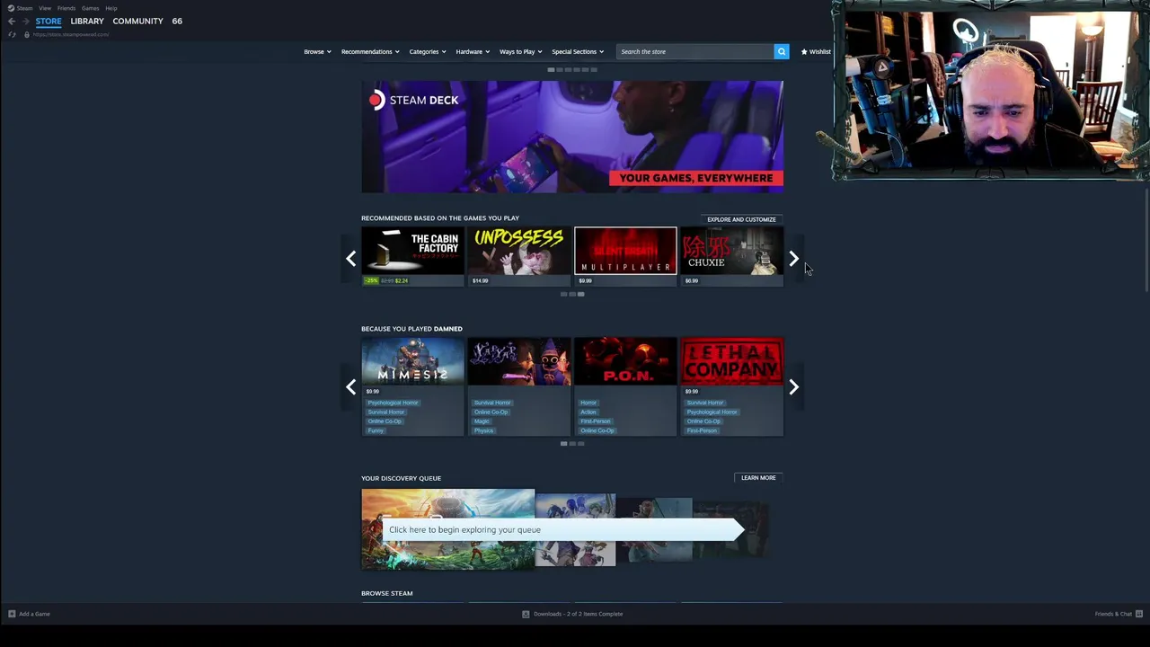Click the store URL in the address bar
The image size is (1150, 647).
(x=71, y=34)
